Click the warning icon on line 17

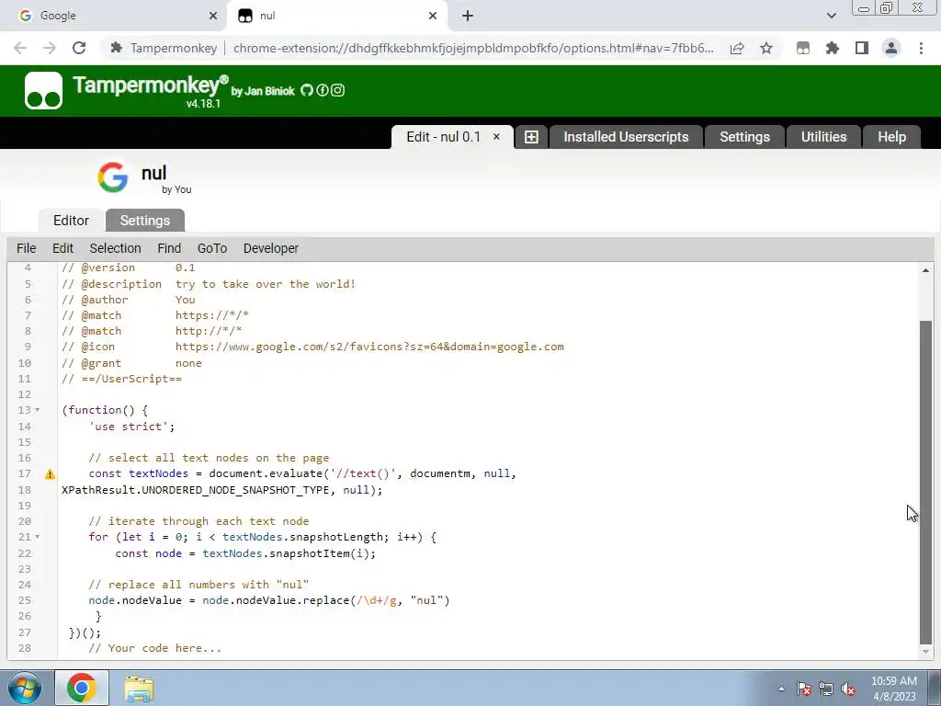click(50, 474)
